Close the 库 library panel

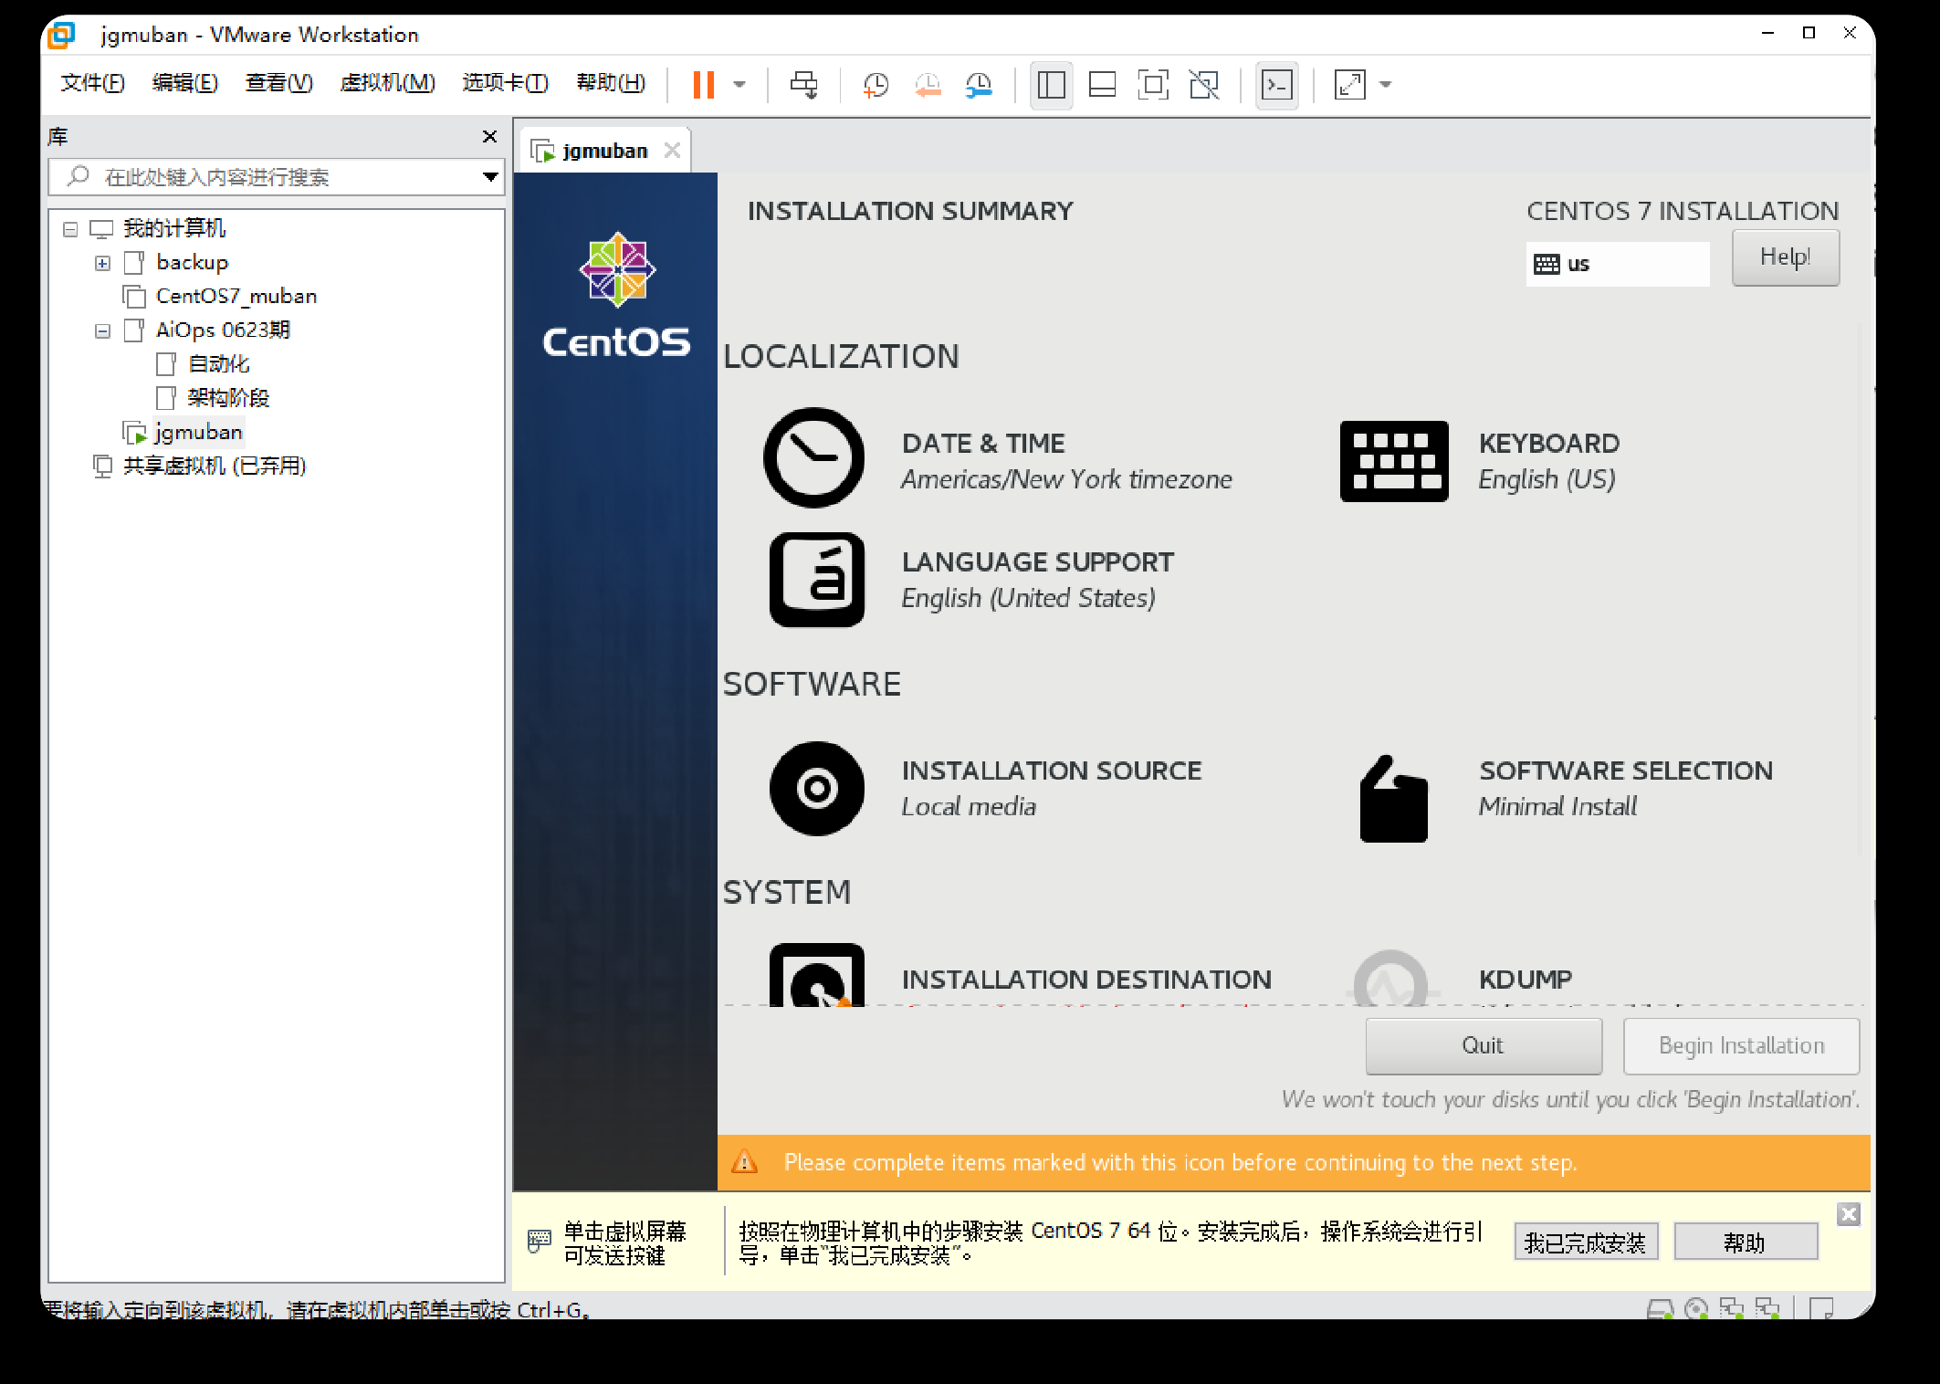(x=489, y=136)
